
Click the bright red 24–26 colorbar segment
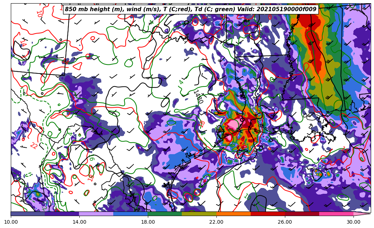click(268, 214)
